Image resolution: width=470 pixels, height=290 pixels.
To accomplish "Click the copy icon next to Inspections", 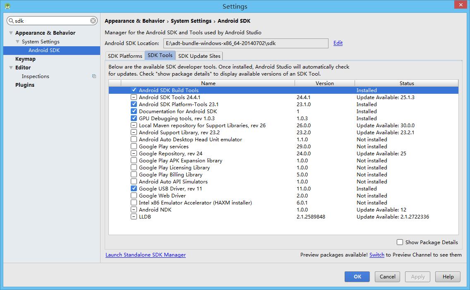I will tap(94, 76).
